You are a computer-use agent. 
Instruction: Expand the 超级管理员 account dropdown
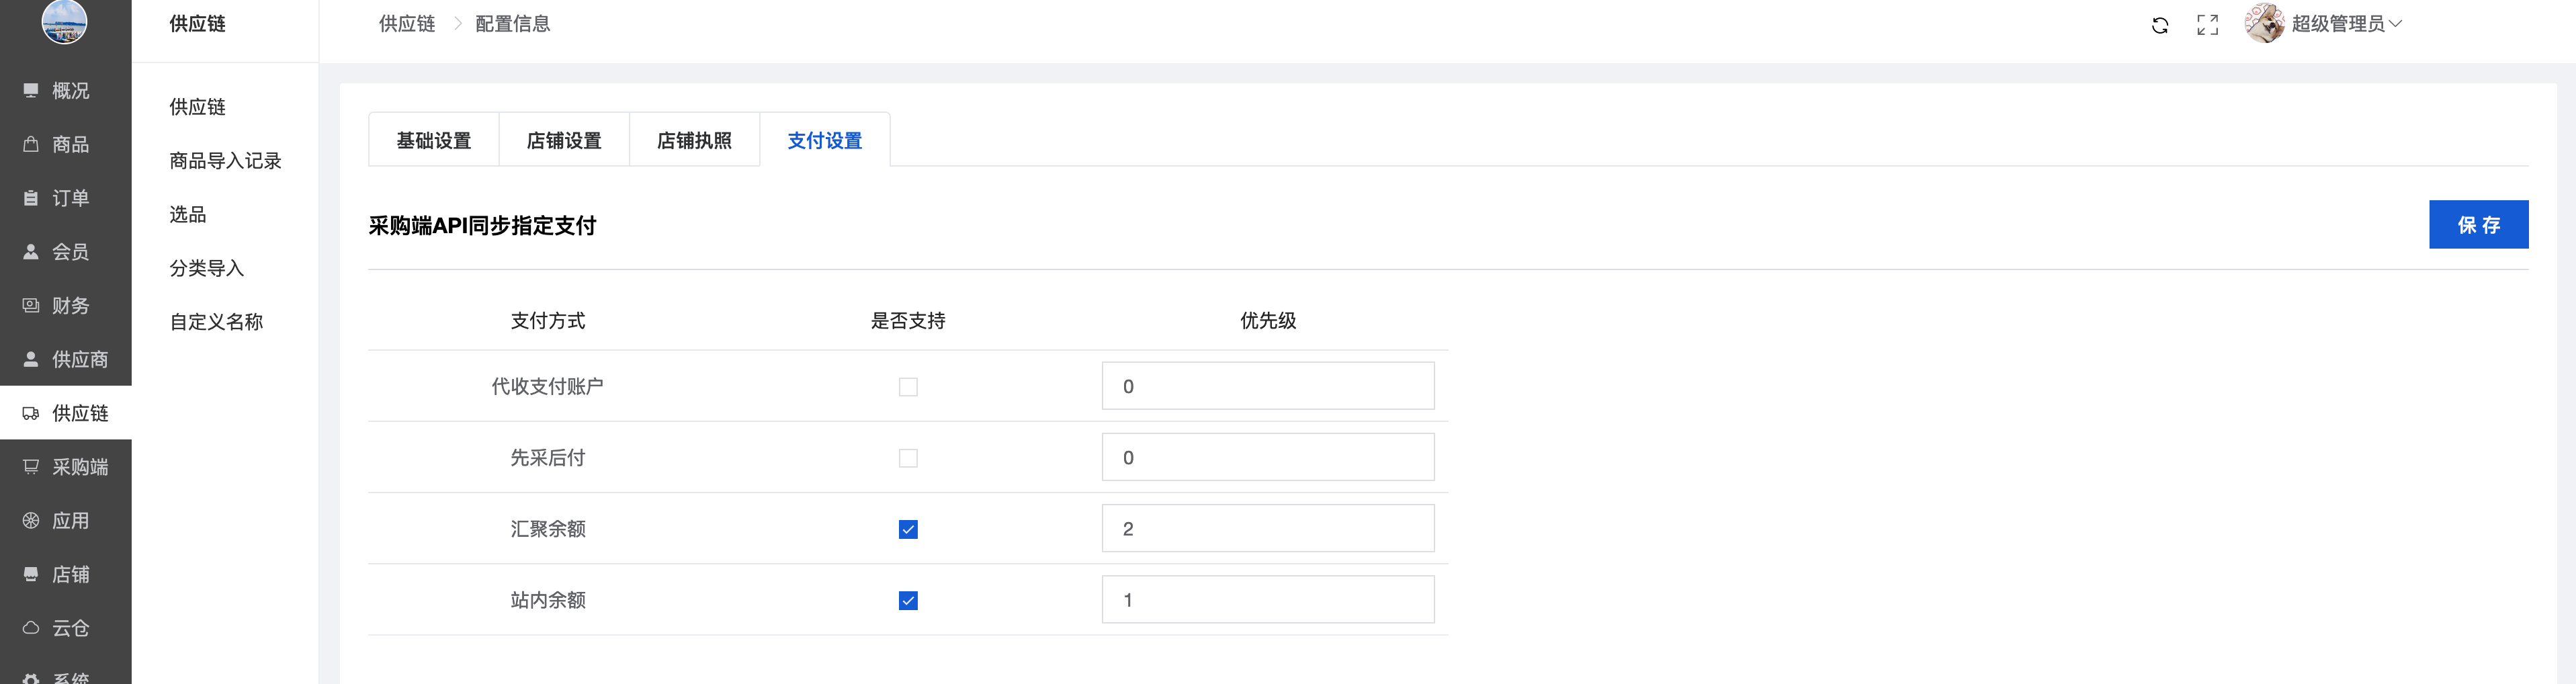pyautogui.click(x=2345, y=24)
